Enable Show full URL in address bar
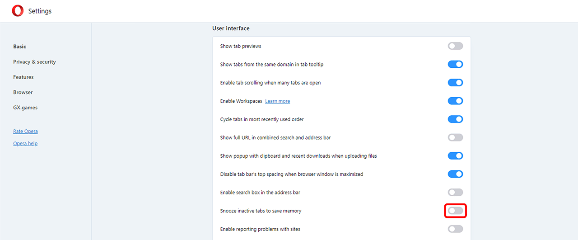The image size is (578, 240). (455, 137)
